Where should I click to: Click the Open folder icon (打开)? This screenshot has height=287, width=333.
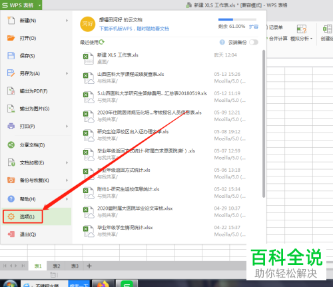(11, 38)
